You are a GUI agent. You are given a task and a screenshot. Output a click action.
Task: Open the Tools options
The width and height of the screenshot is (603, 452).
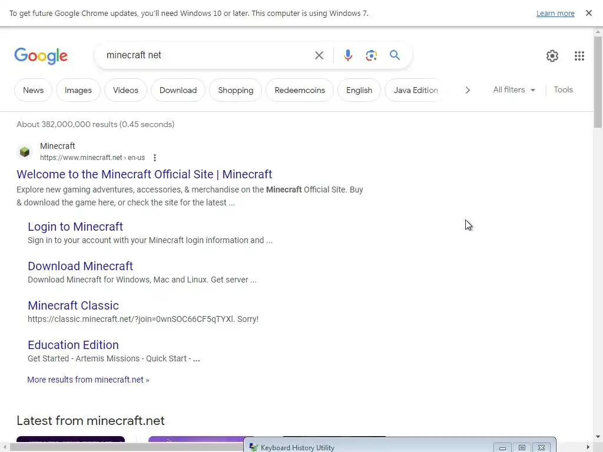pos(563,89)
